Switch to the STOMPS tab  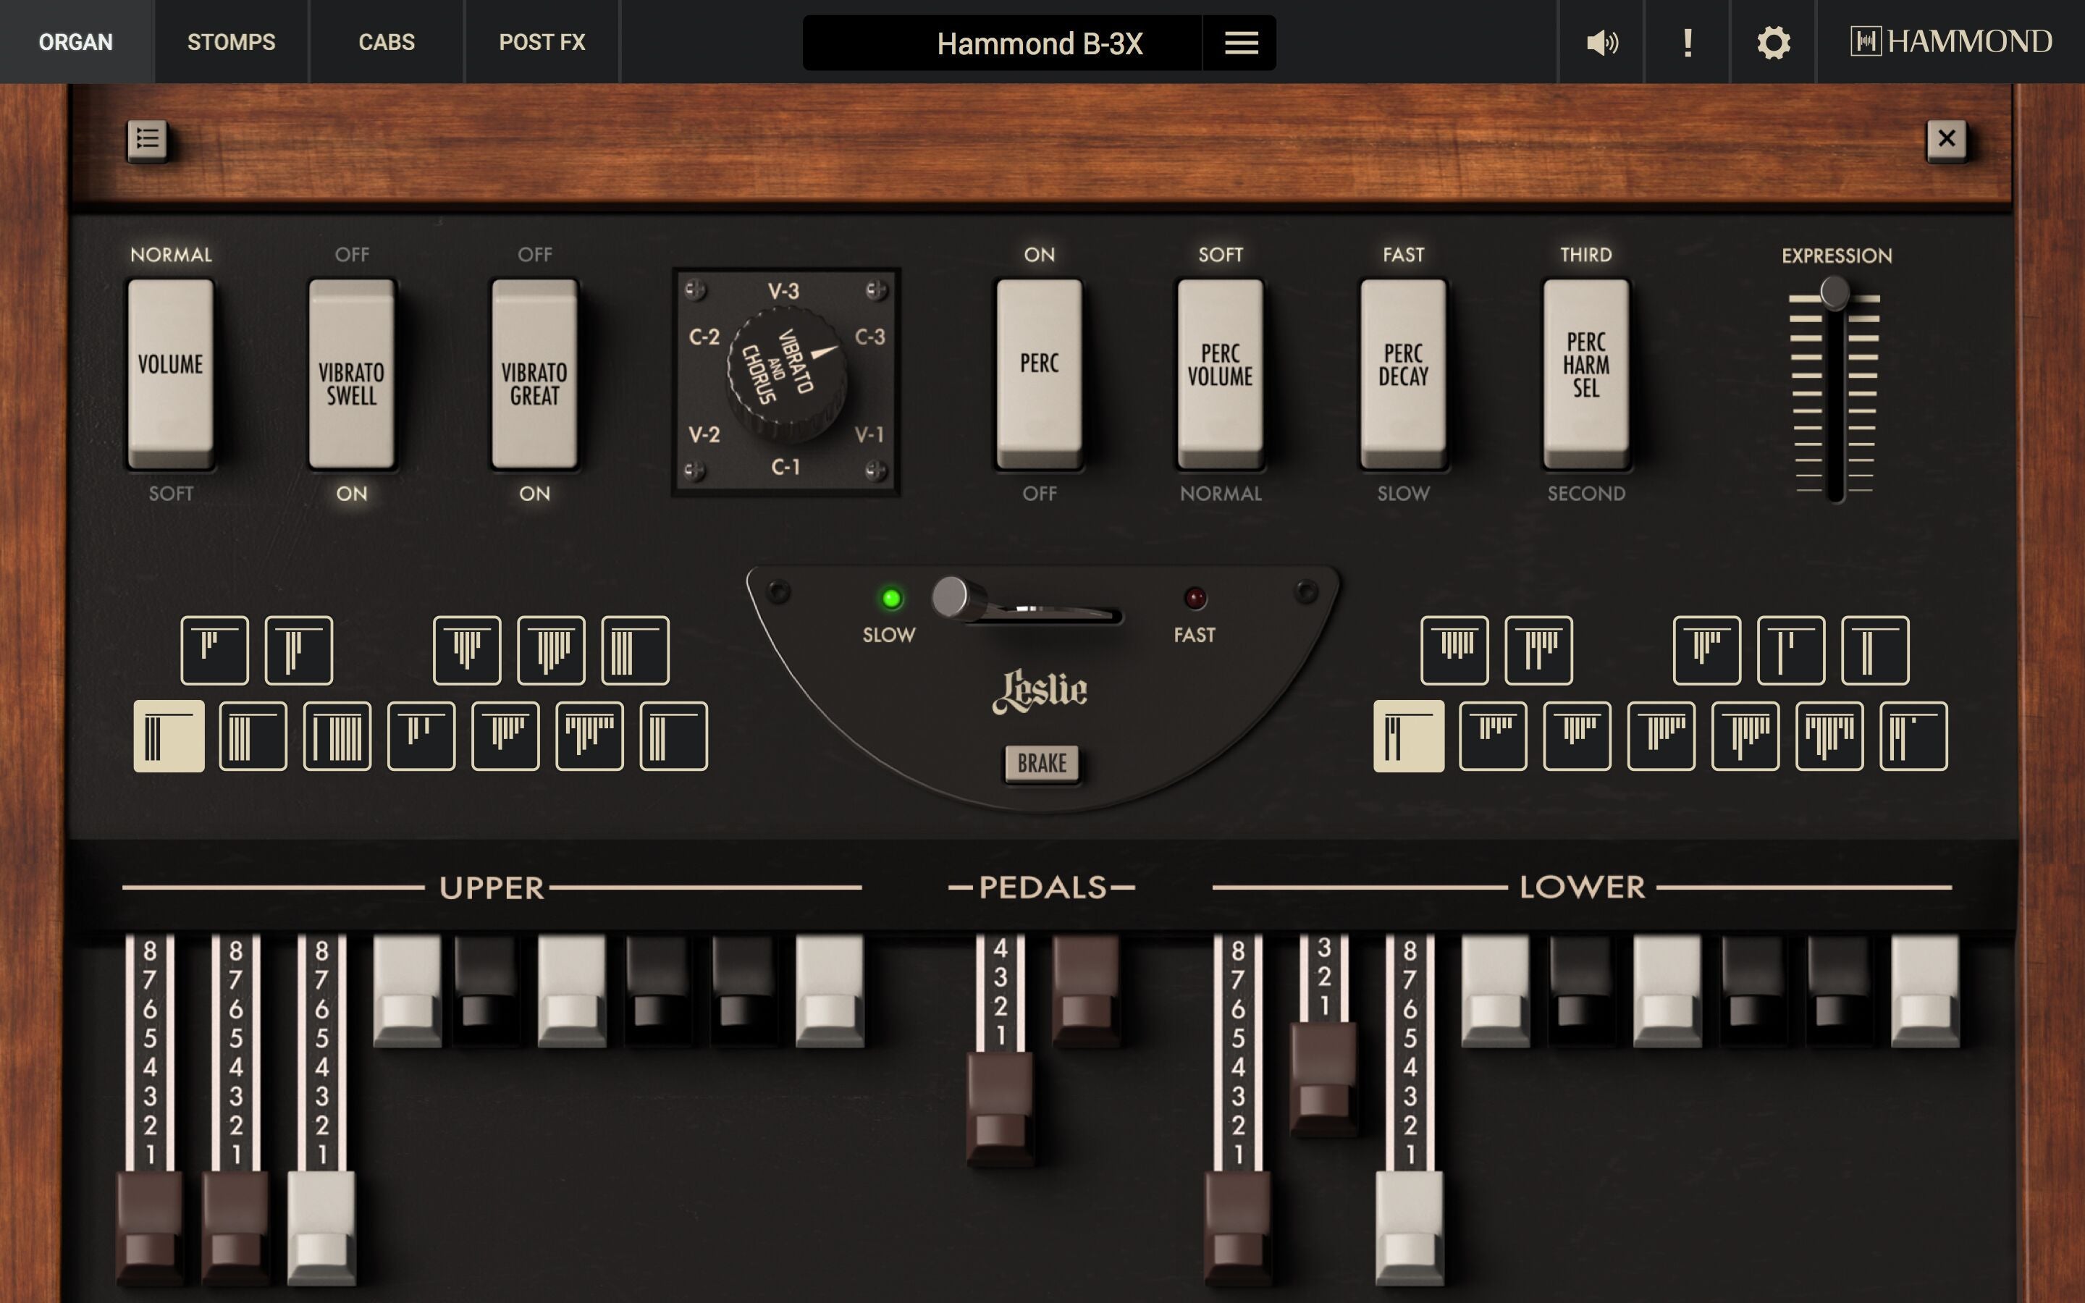click(x=231, y=41)
